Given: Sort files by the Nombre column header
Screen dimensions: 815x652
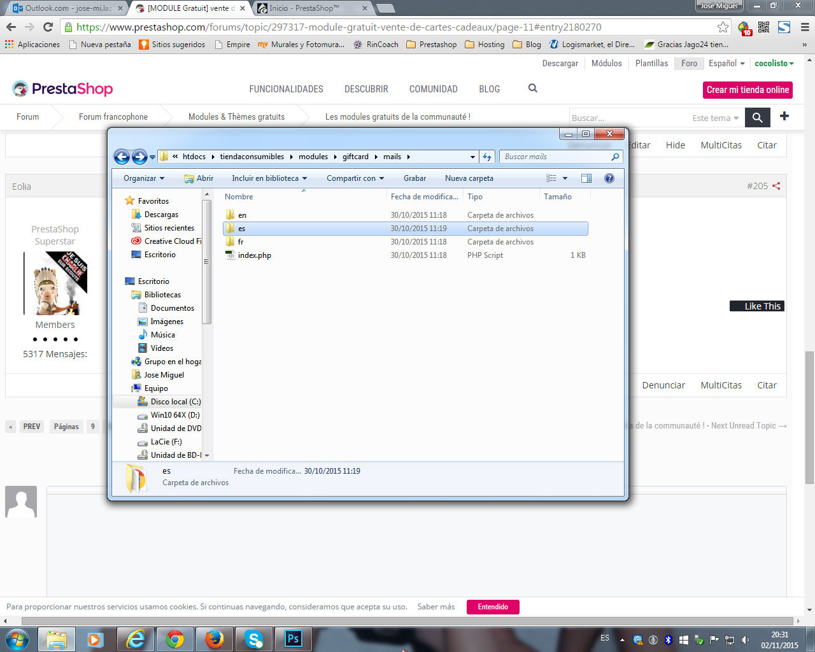Looking at the screenshot, I should pos(239,197).
